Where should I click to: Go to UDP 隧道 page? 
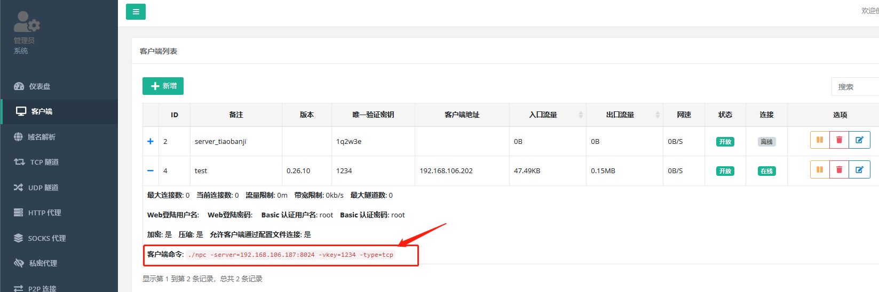coord(59,188)
